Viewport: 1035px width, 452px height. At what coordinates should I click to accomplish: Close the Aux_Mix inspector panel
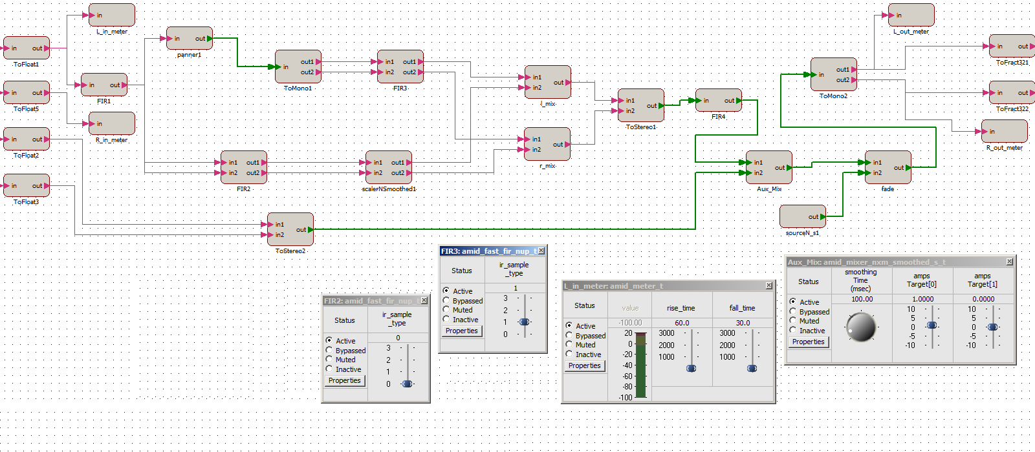click(x=1010, y=262)
